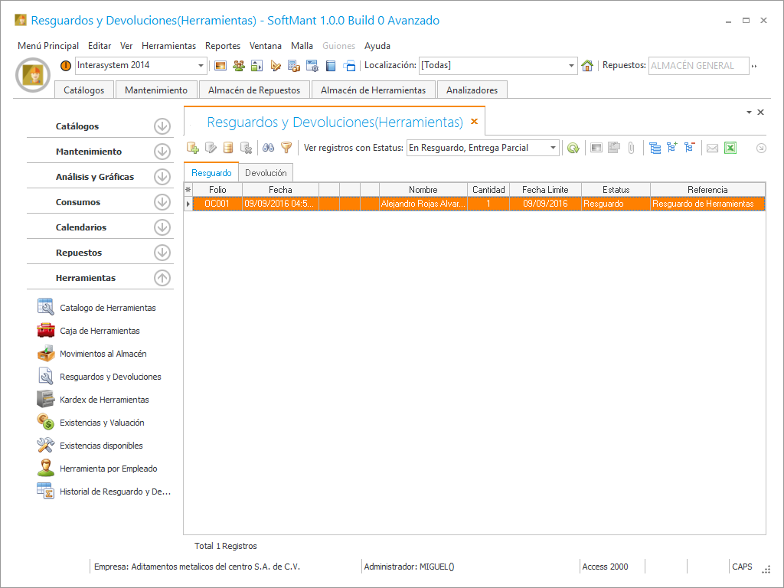Open the Localización dropdown
The width and height of the screenshot is (784, 588).
pyautogui.click(x=571, y=66)
